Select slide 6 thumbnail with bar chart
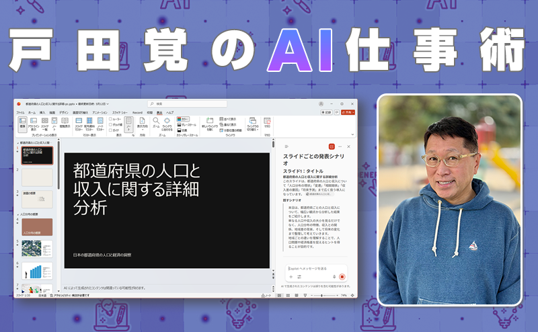This screenshot has width=538, height=332. [37, 271]
